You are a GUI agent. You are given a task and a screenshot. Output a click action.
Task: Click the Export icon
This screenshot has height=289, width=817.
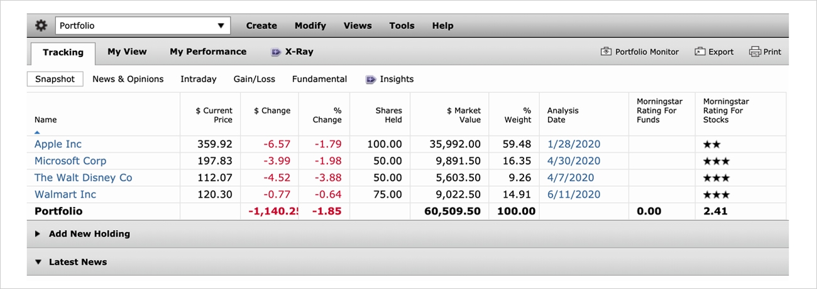click(700, 52)
